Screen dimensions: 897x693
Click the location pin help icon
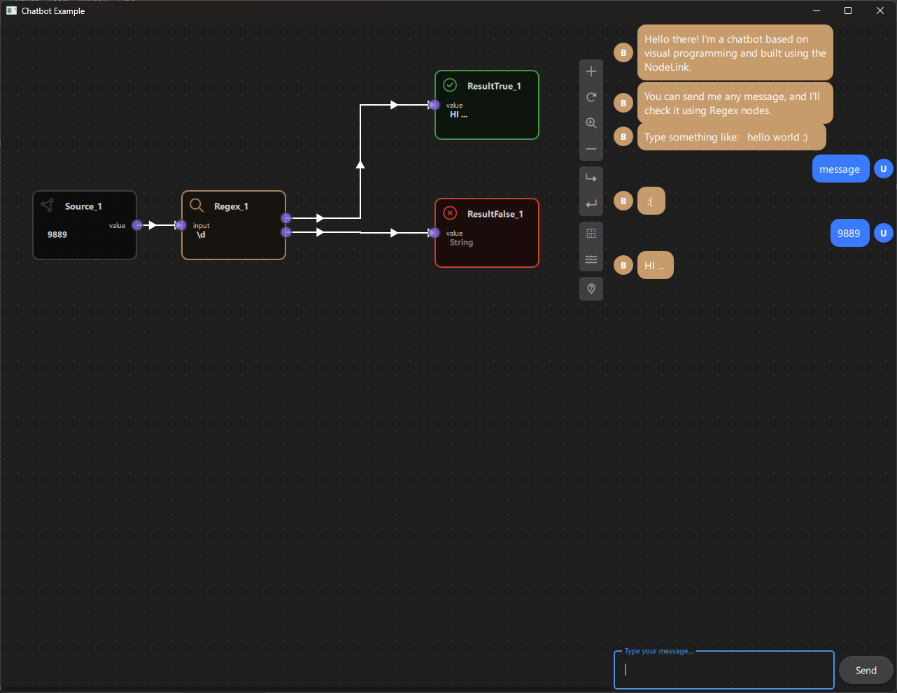[x=591, y=289]
